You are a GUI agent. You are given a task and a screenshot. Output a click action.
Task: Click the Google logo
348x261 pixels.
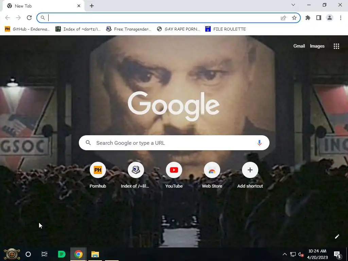point(174,106)
